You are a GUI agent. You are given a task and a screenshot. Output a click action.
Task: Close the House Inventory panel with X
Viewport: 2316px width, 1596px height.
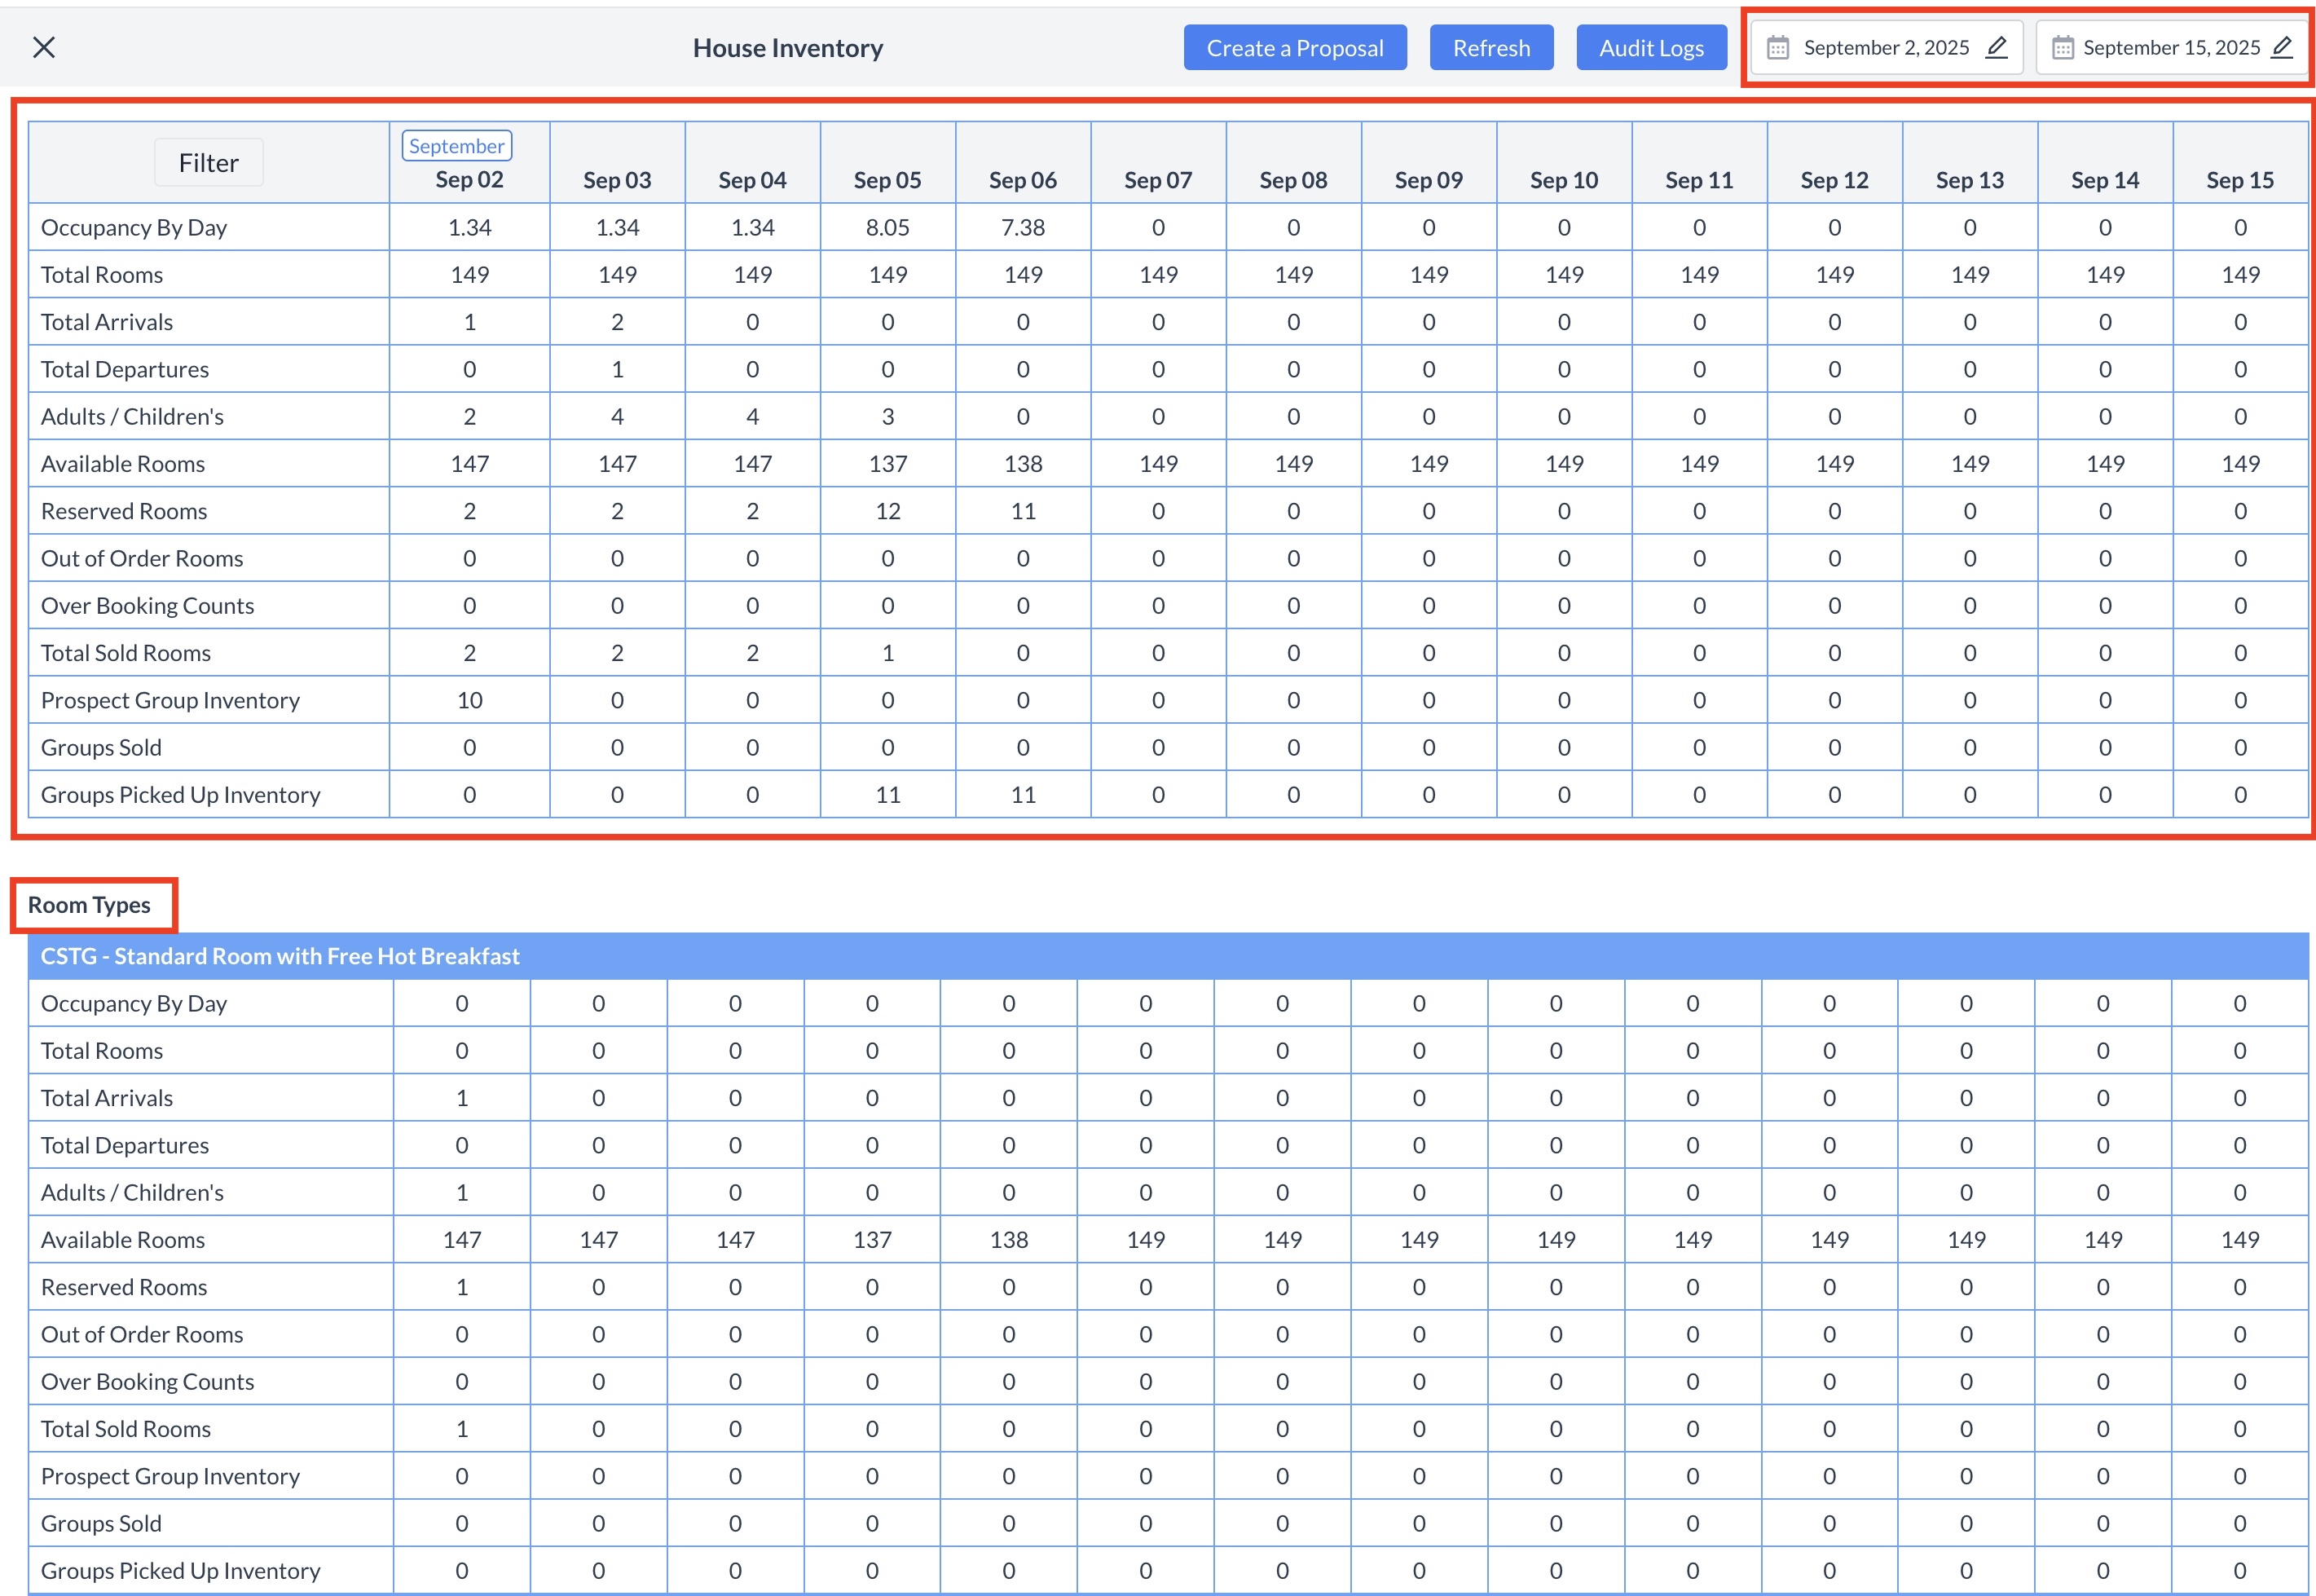tap(44, 47)
